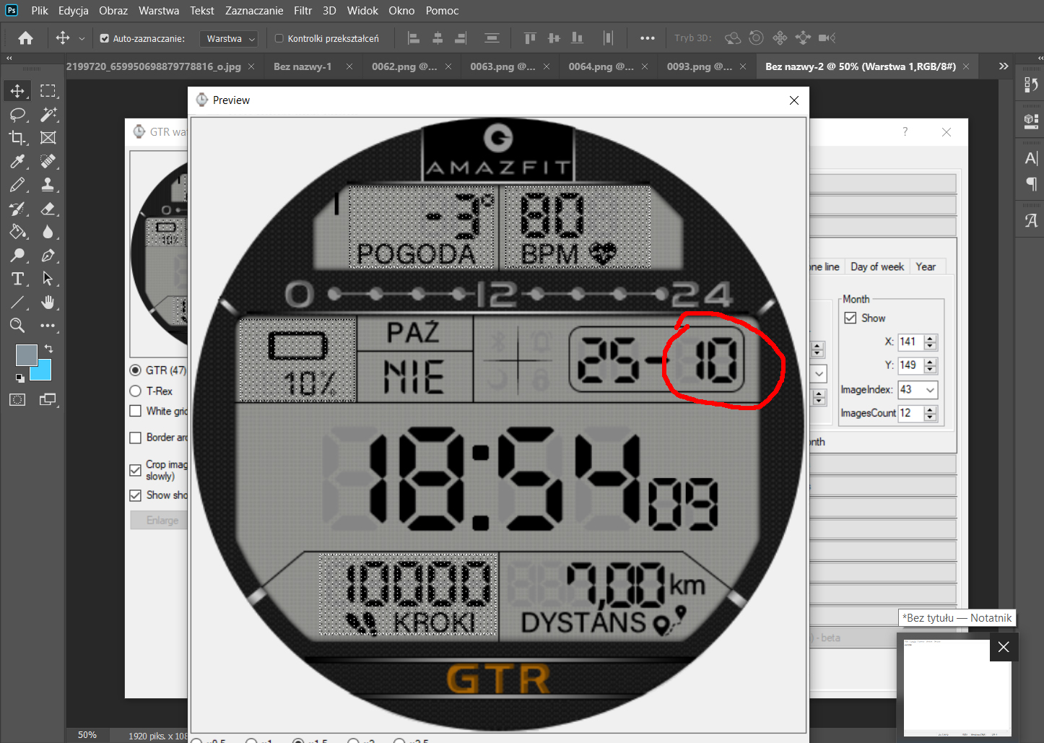Screen dimensions: 1044x743
Task: Select the Dodge tool
Action: point(17,256)
